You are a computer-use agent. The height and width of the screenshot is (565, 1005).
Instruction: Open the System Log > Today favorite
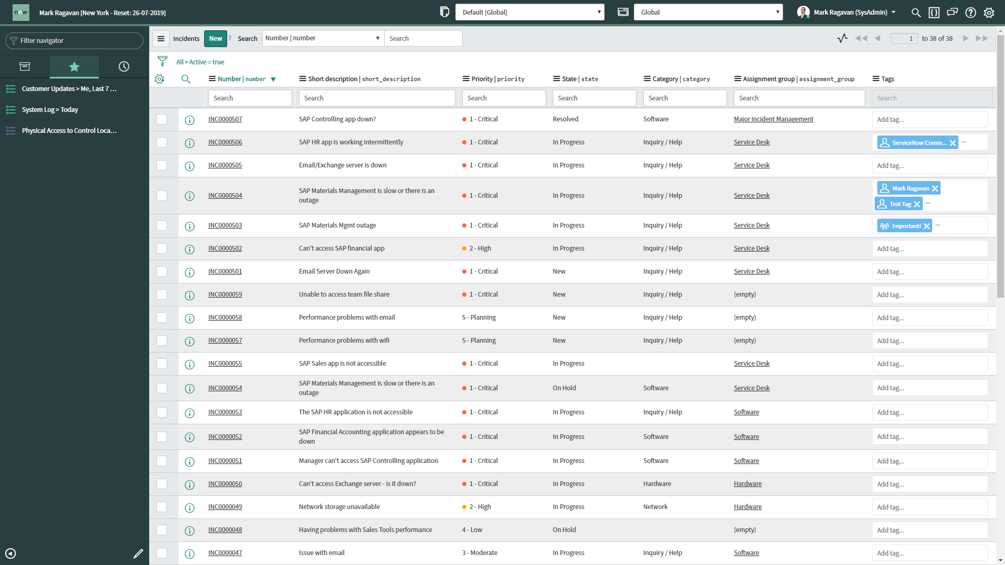coord(50,110)
